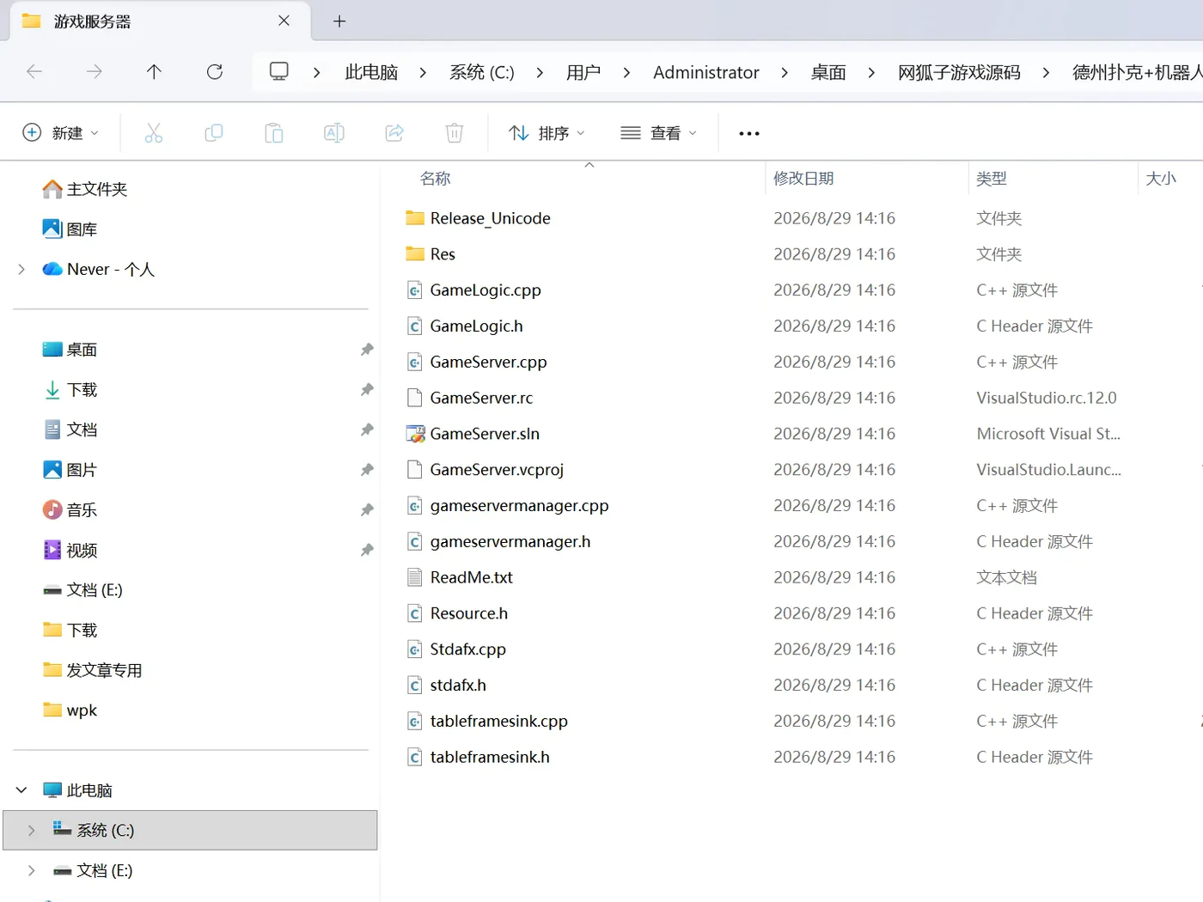Expand 系统 (C:) tree node
The height and width of the screenshot is (902, 1203).
tap(32, 831)
